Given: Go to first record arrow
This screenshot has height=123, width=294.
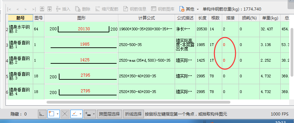Looking at the screenshot, I should [9, 9].
